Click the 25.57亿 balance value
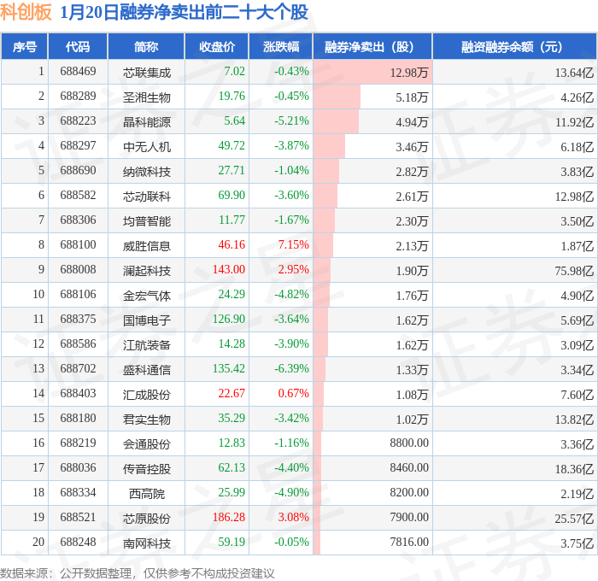 (x=574, y=519)
